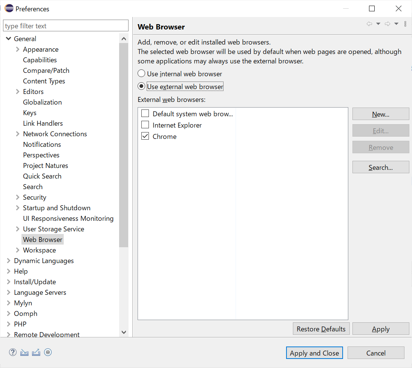The image size is (412, 368).
Task: Select Web Browser in the tree
Action: (x=43, y=239)
